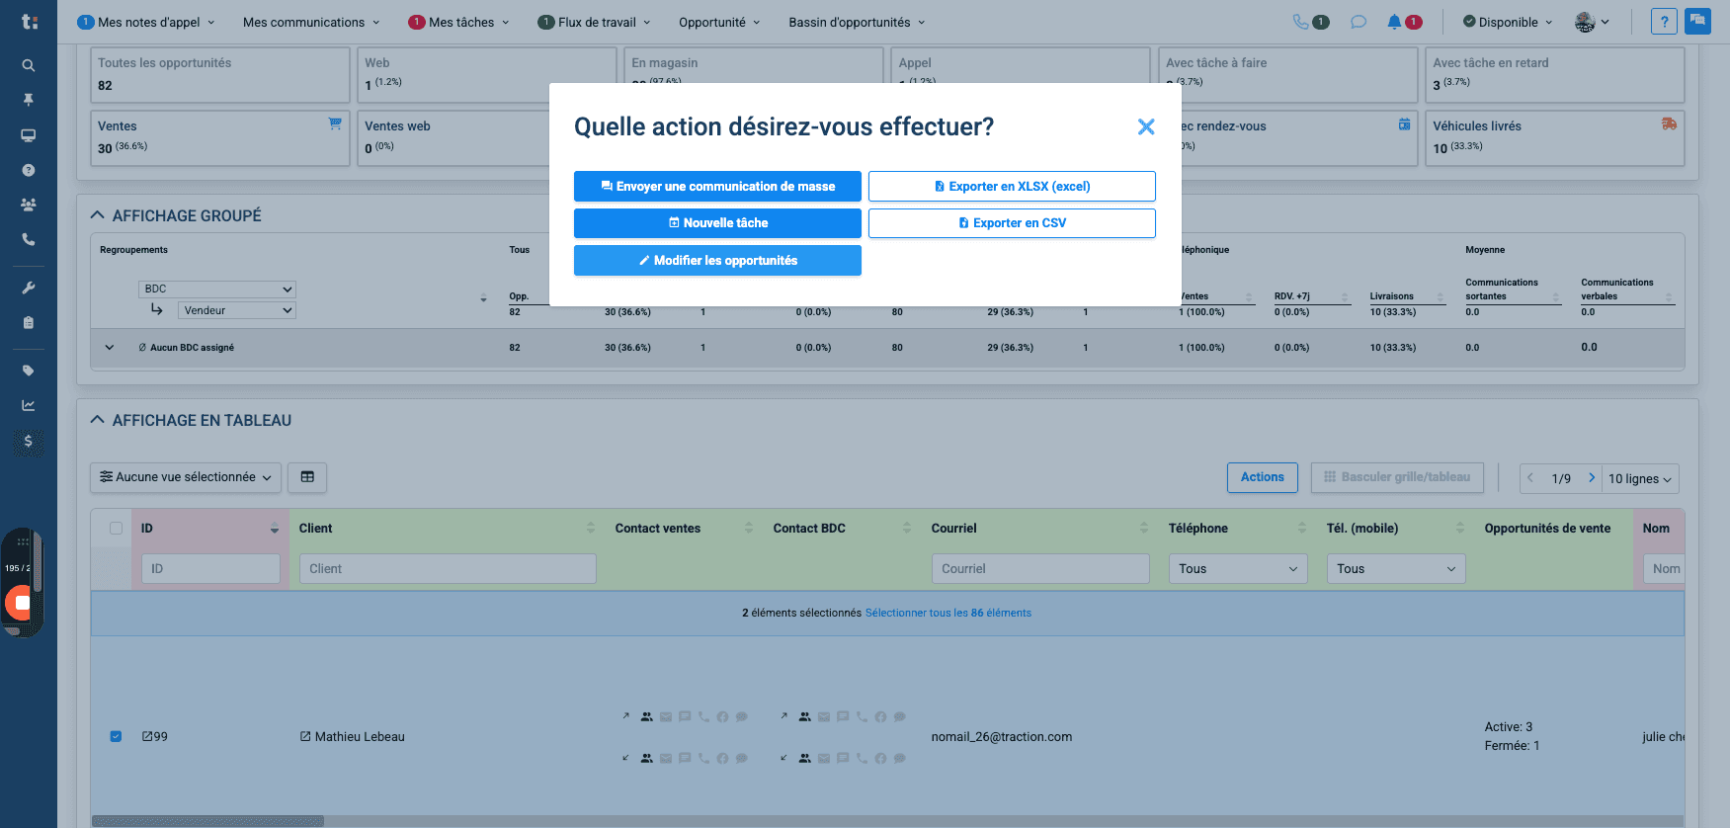
Task: Click the pin icon in left sidebar
Action: click(29, 100)
